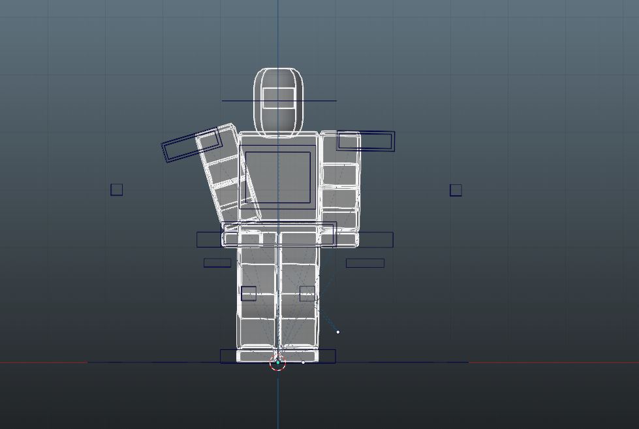Pick the knee control square on the left leg
Viewport: 639px width, 429px height.
coord(249,294)
